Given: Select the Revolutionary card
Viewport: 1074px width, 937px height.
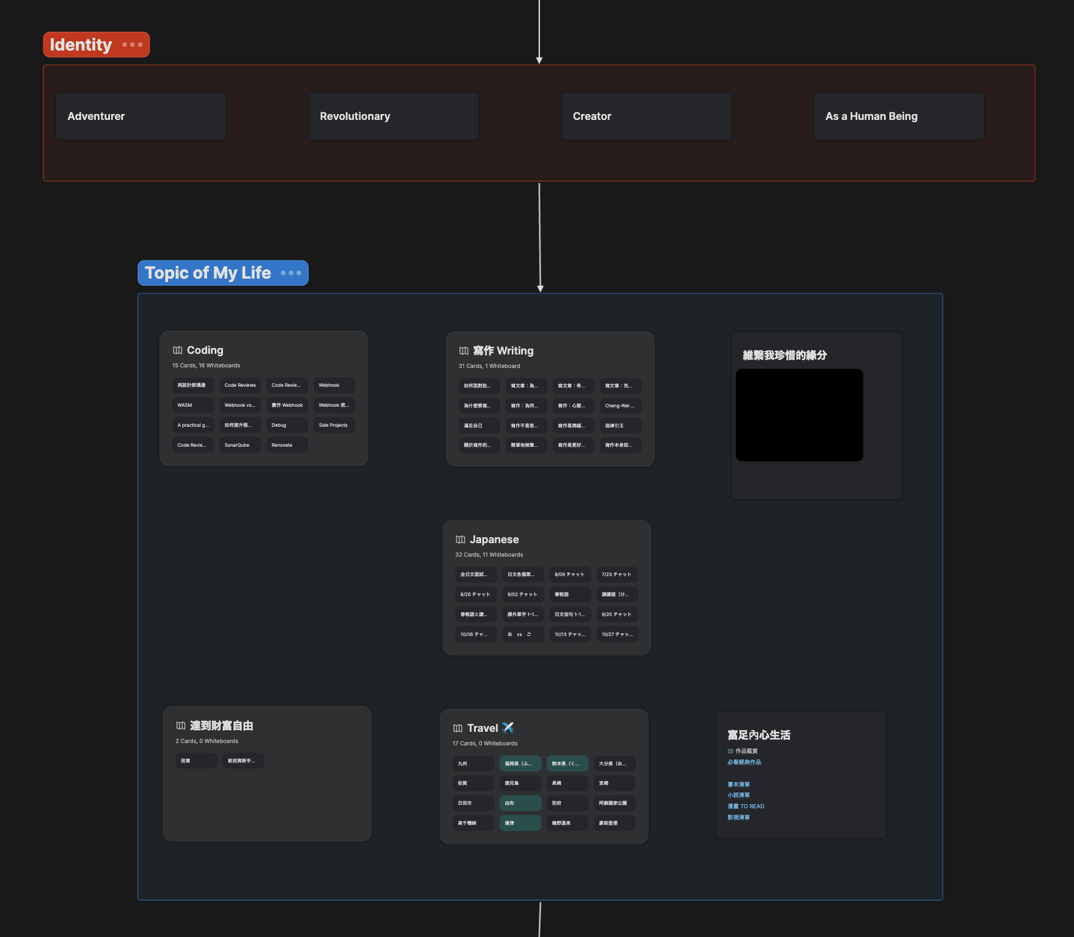Looking at the screenshot, I should (x=393, y=116).
